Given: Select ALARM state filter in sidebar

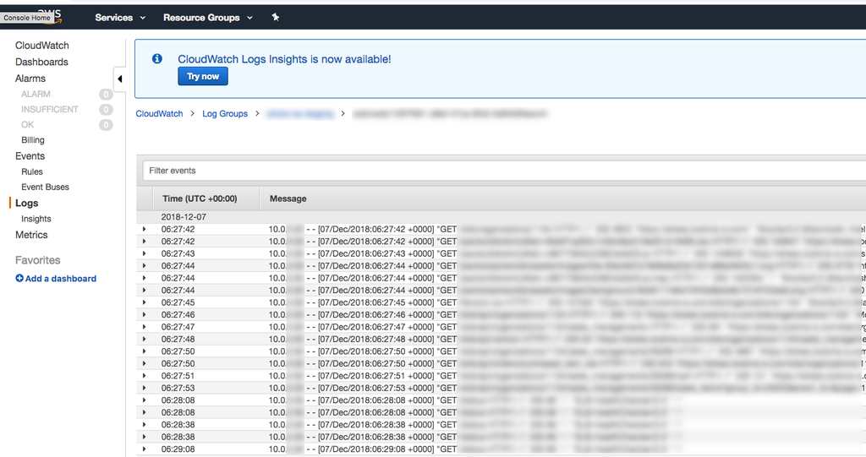Looking at the screenshot, I should 36,94.
